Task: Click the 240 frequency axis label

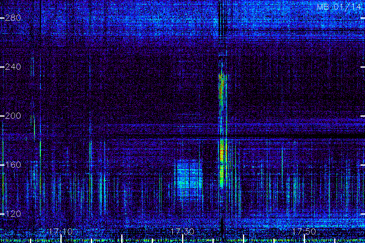Action: pos(13,67)
